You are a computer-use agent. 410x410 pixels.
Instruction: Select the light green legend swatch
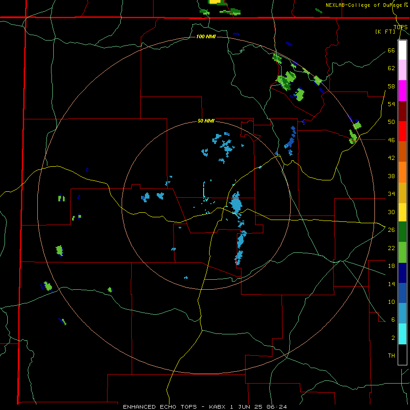point(402,252)
